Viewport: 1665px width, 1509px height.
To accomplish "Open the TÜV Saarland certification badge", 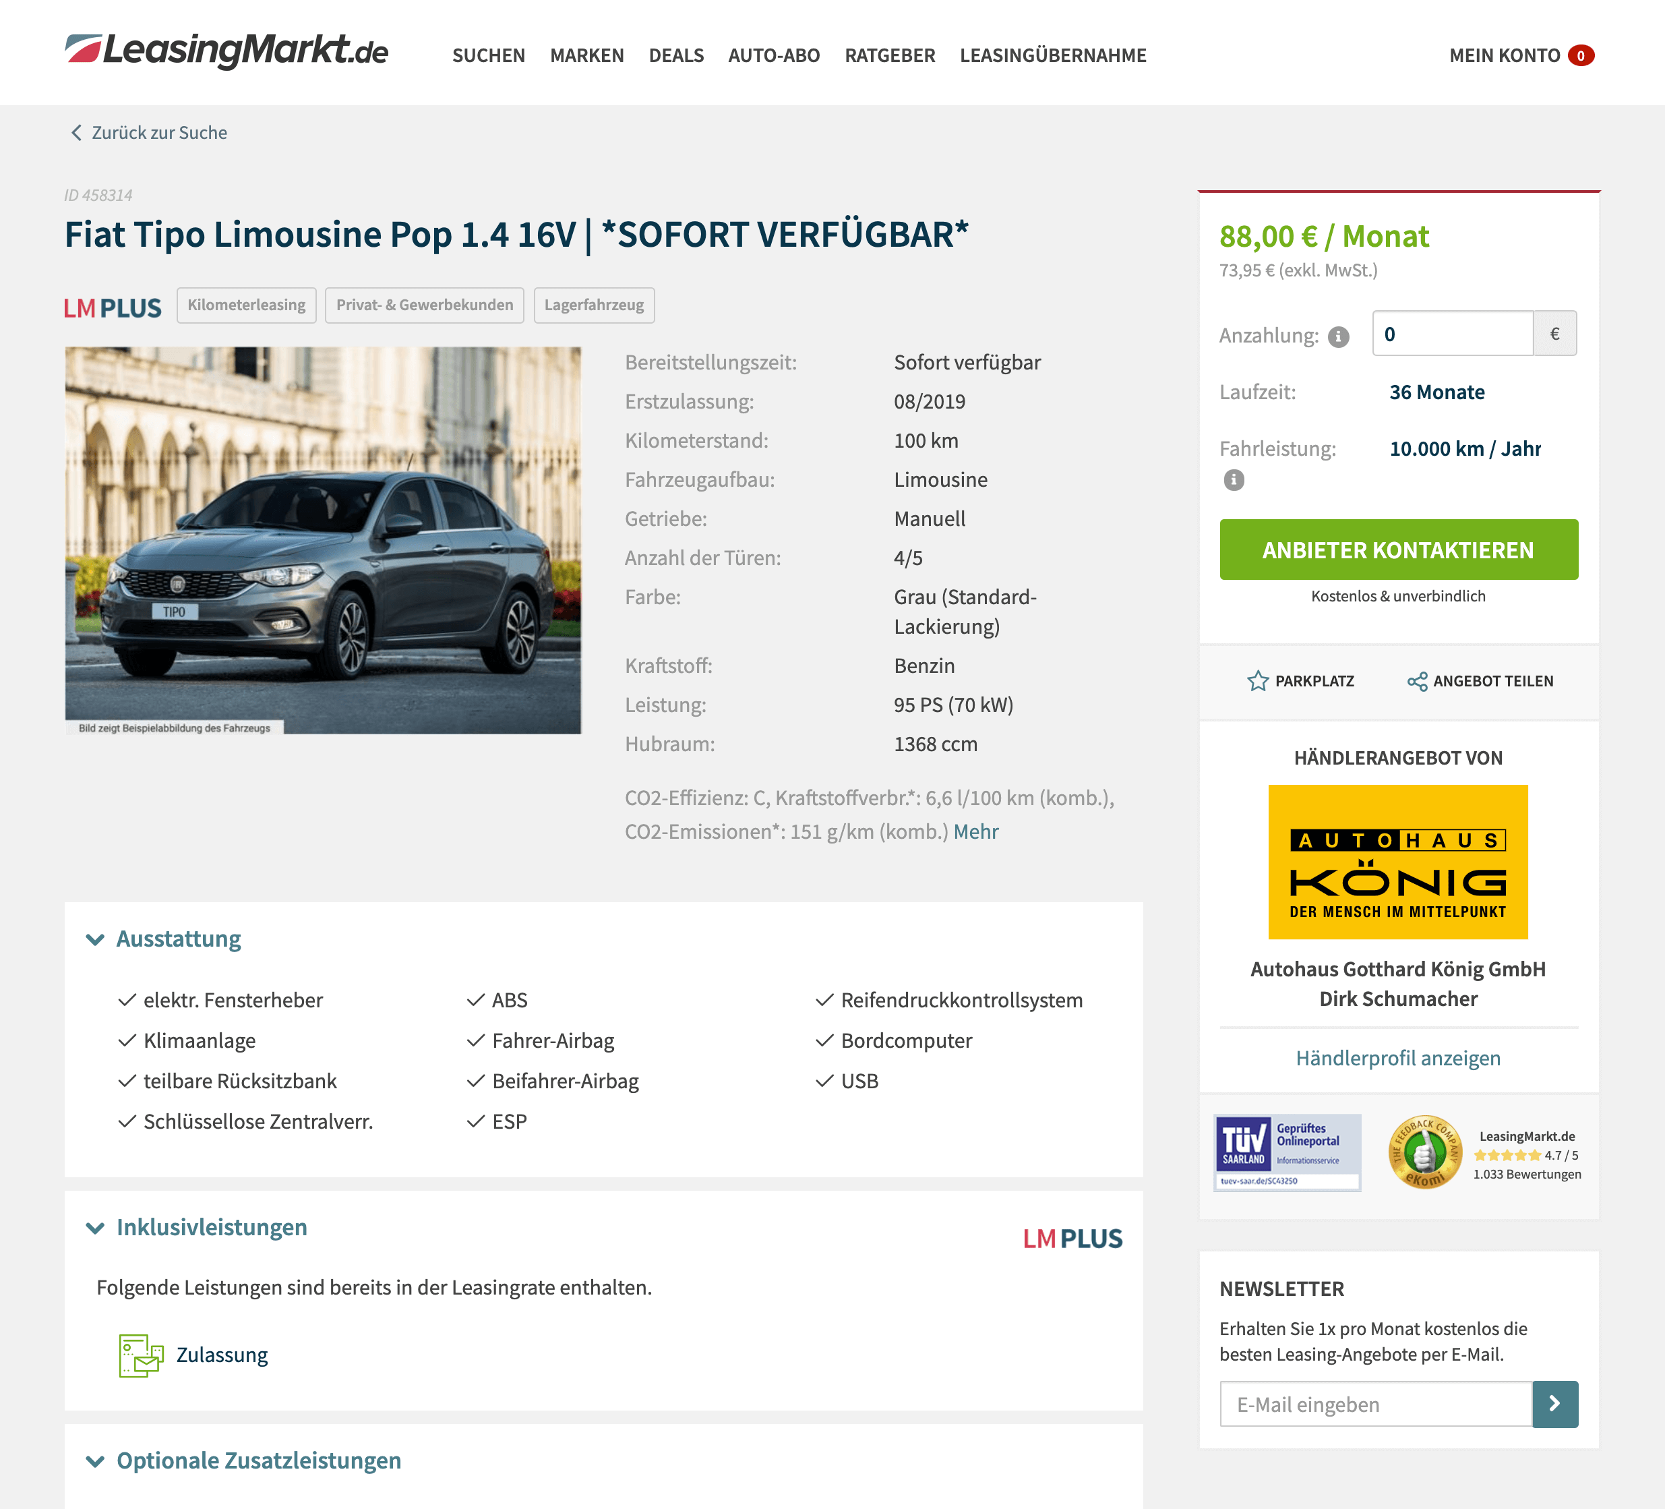I will (1287, 1152).
